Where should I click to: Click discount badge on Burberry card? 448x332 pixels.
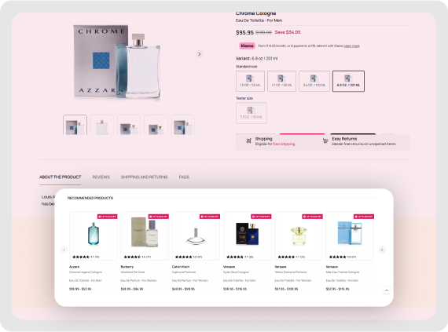click(158, 217)
